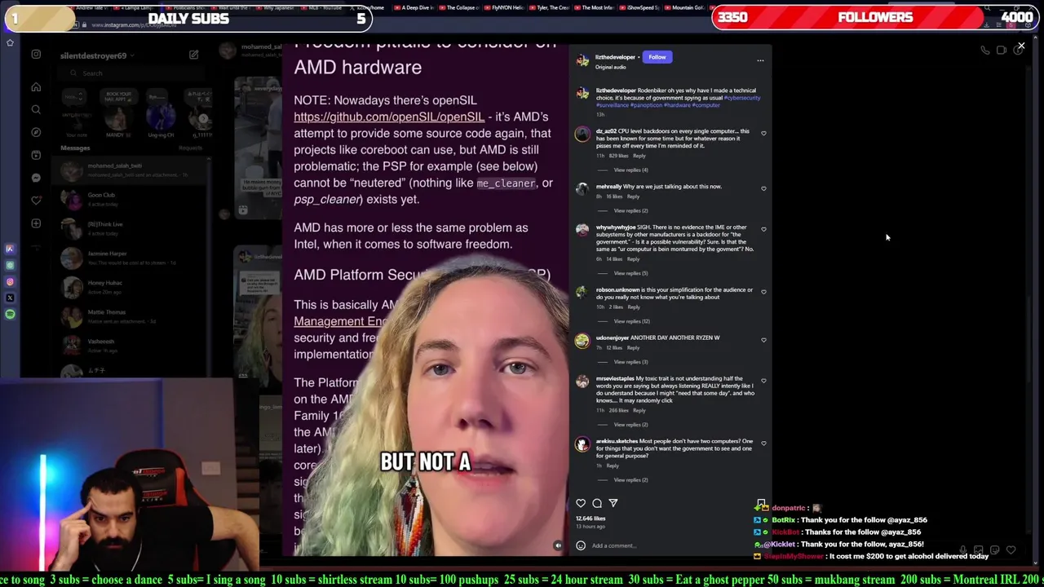The height and width of the screenshot is (587, 1044).
Task: Open the 12,646 likes list
Action: (591, 519)
